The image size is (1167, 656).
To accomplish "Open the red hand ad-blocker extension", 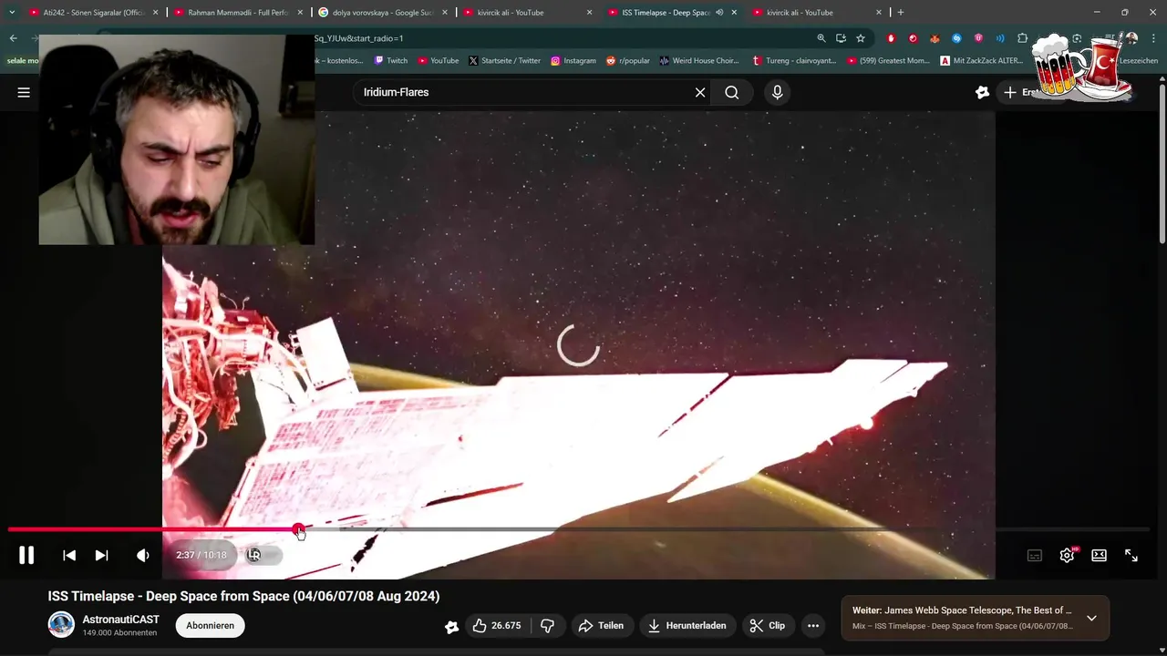I will pos(892,38).
